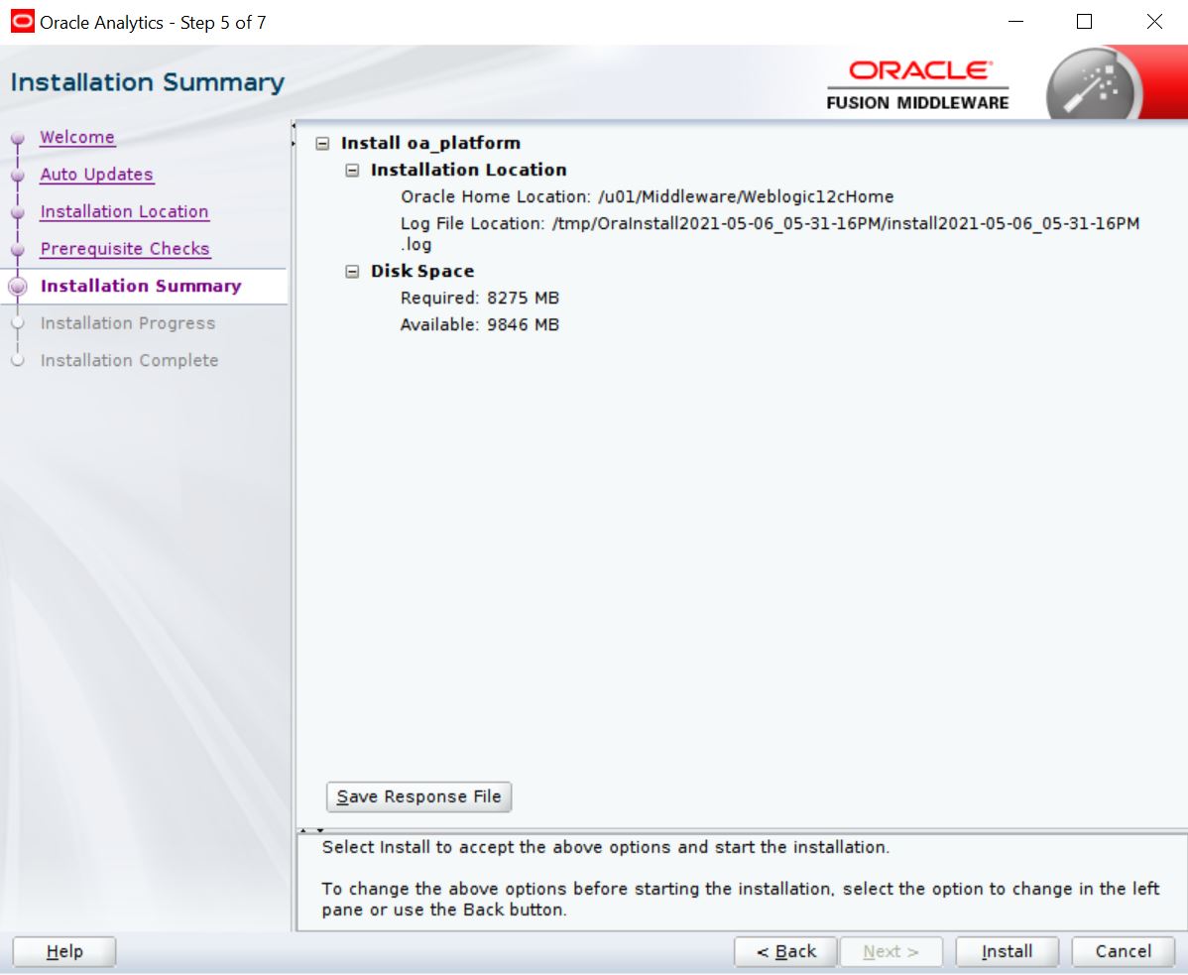
Task: Collapse the Installation Location section
Action: point(352,171)
